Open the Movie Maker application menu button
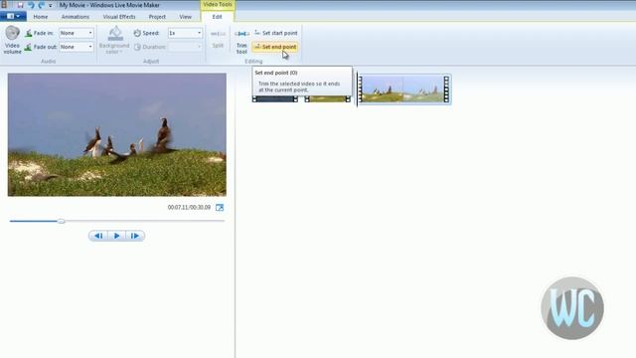This screenshot has height=358, width=636. [13, 16]
